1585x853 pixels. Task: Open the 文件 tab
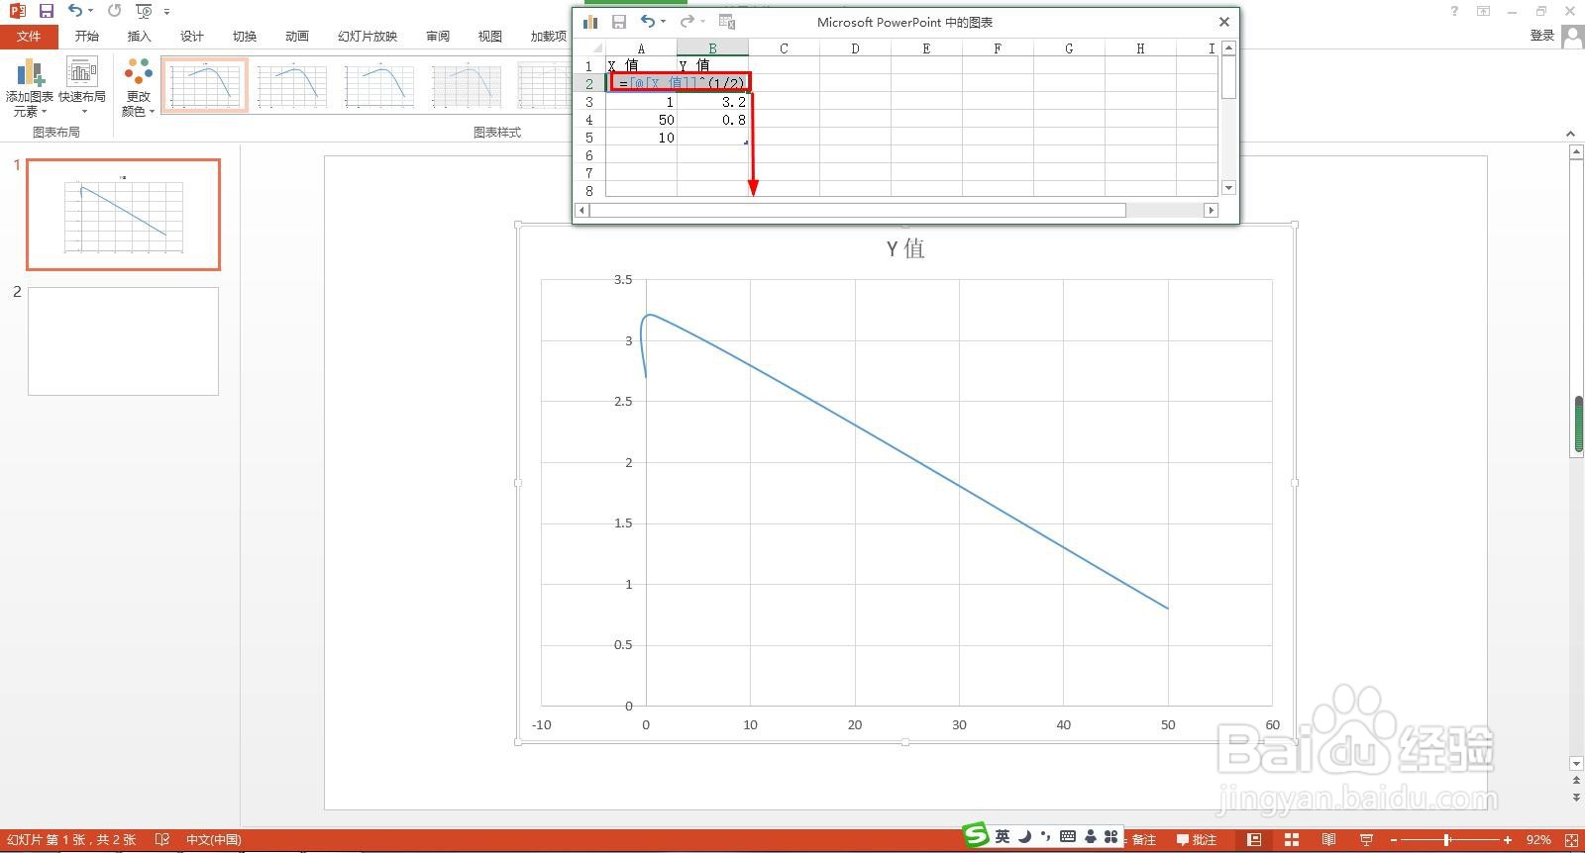30,37
